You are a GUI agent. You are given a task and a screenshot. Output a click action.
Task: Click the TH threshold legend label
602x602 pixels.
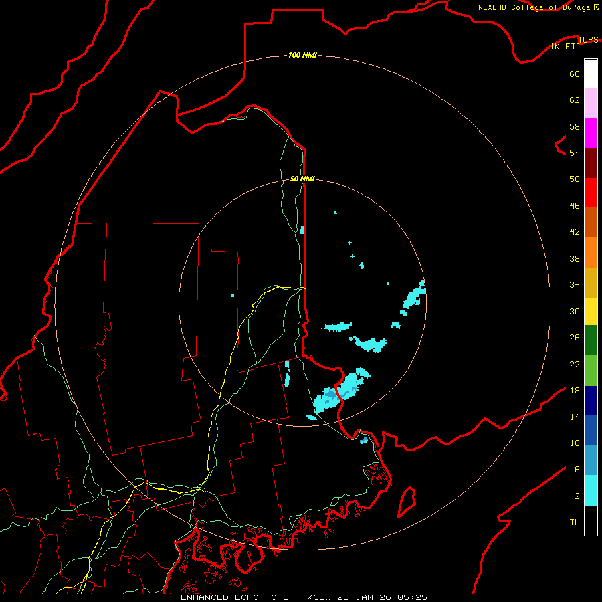[x=575, y=522]
